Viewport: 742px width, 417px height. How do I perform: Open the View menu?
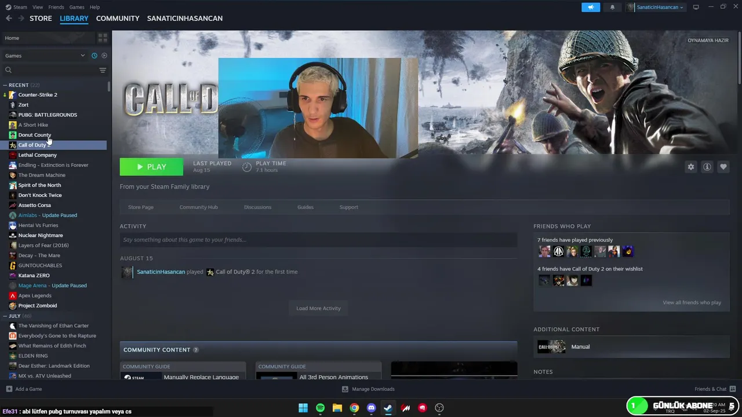pyautogui.click(x=38, y=7)
